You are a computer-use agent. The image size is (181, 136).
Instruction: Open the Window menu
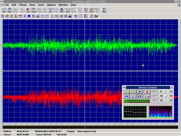coord(63,5)
